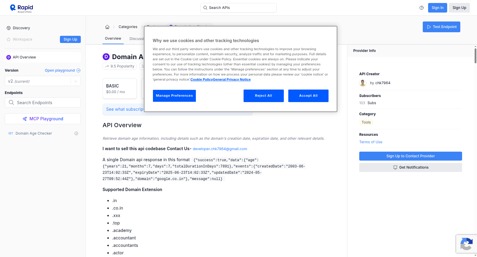Open Categories breadcrumb
Viewport: 477px width, 257px height.
click(128, 27)
